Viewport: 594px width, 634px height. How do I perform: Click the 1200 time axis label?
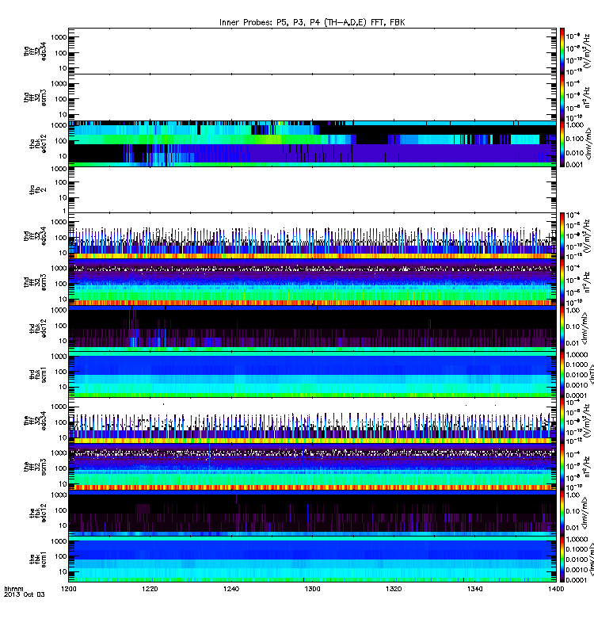[x=69, y=589]
